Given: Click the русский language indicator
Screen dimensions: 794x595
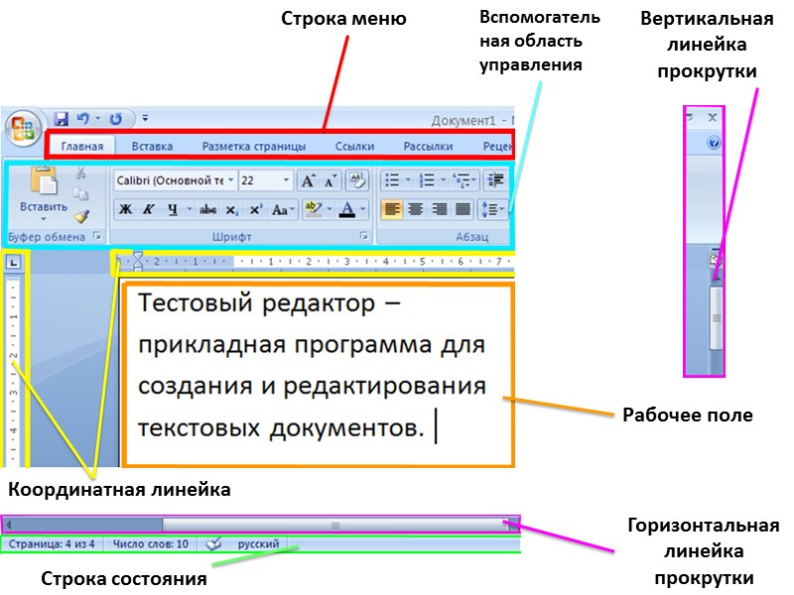Looking at the screenshot, I should tap(258, 543).
